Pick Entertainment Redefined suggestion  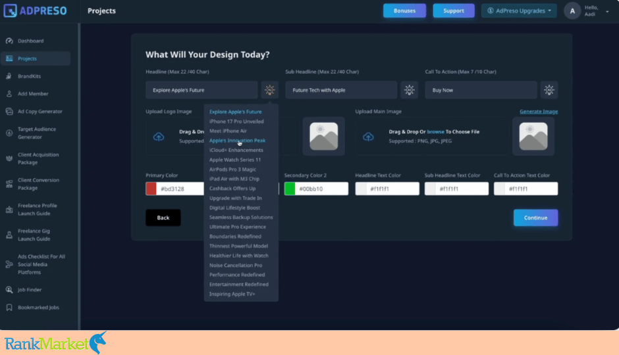pos(238,285)
